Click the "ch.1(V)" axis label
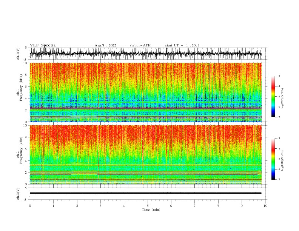Viewport: 299px width, 231px height. pyautogui.click(x=18, y=54)
